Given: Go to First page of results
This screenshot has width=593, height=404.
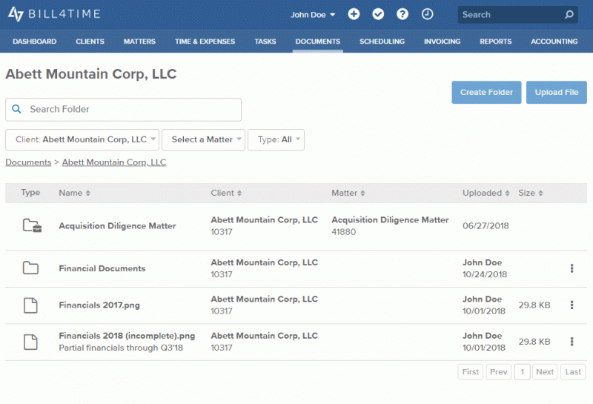Looking at the screenshot, I should [x=470, y=372].
